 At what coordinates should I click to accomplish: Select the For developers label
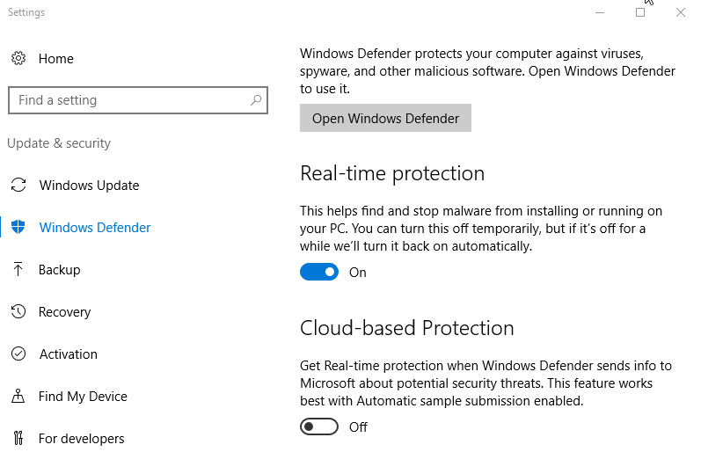[x=81, y=438]
